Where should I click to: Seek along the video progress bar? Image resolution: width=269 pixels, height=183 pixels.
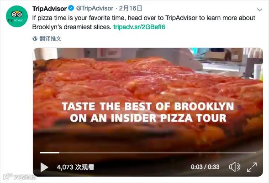coord(148,152)
